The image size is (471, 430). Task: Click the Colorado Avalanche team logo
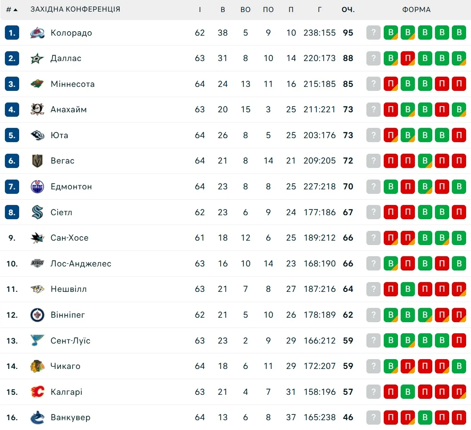[37, 33]
